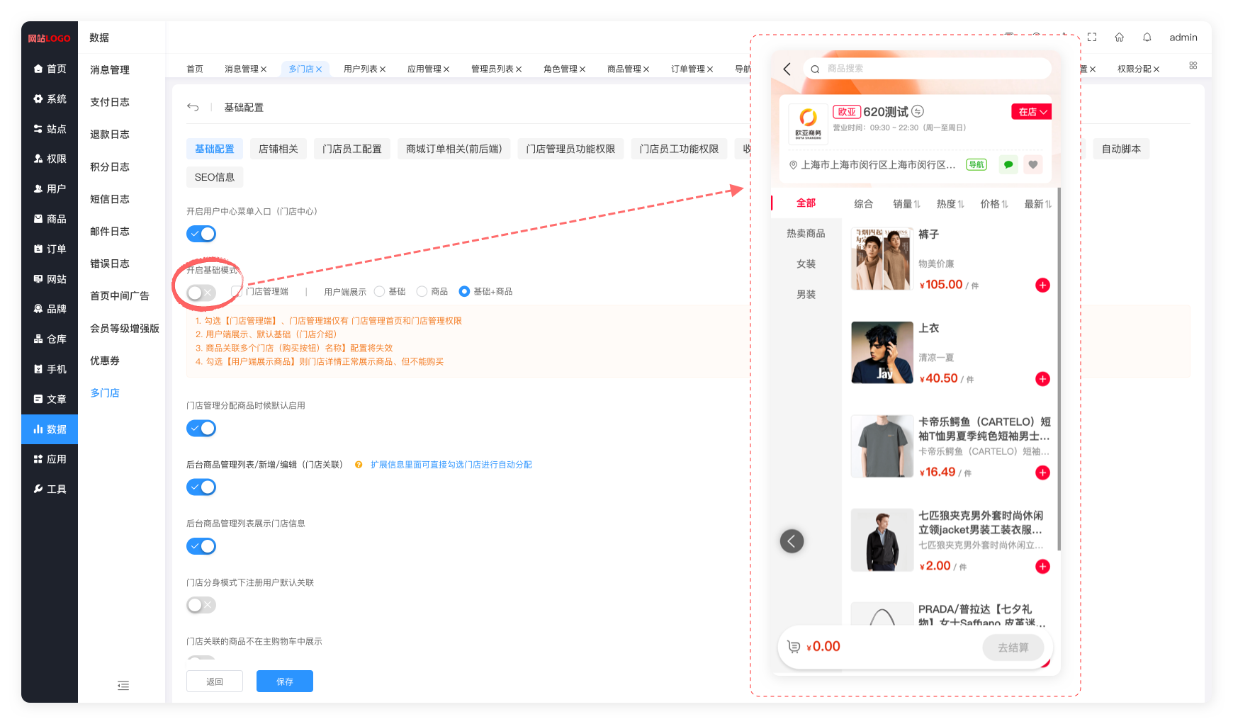Switch to 店铺相关 config tab

click(x=278, y=149)
